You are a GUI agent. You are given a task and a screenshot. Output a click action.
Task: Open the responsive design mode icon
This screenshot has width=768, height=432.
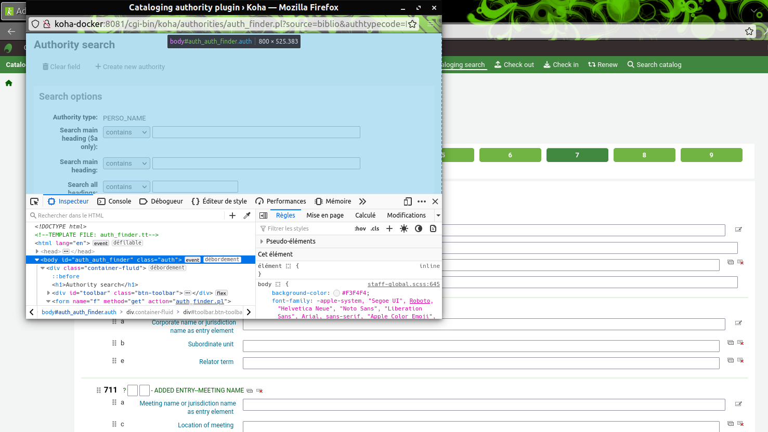408,201
